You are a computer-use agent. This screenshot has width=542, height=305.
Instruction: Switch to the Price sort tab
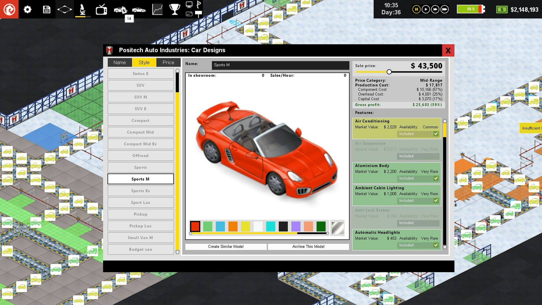pyautogui.click(x=168, y=62)
